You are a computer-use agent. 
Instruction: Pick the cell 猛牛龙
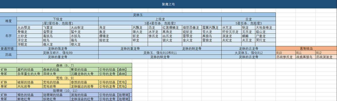coord(84,32)
